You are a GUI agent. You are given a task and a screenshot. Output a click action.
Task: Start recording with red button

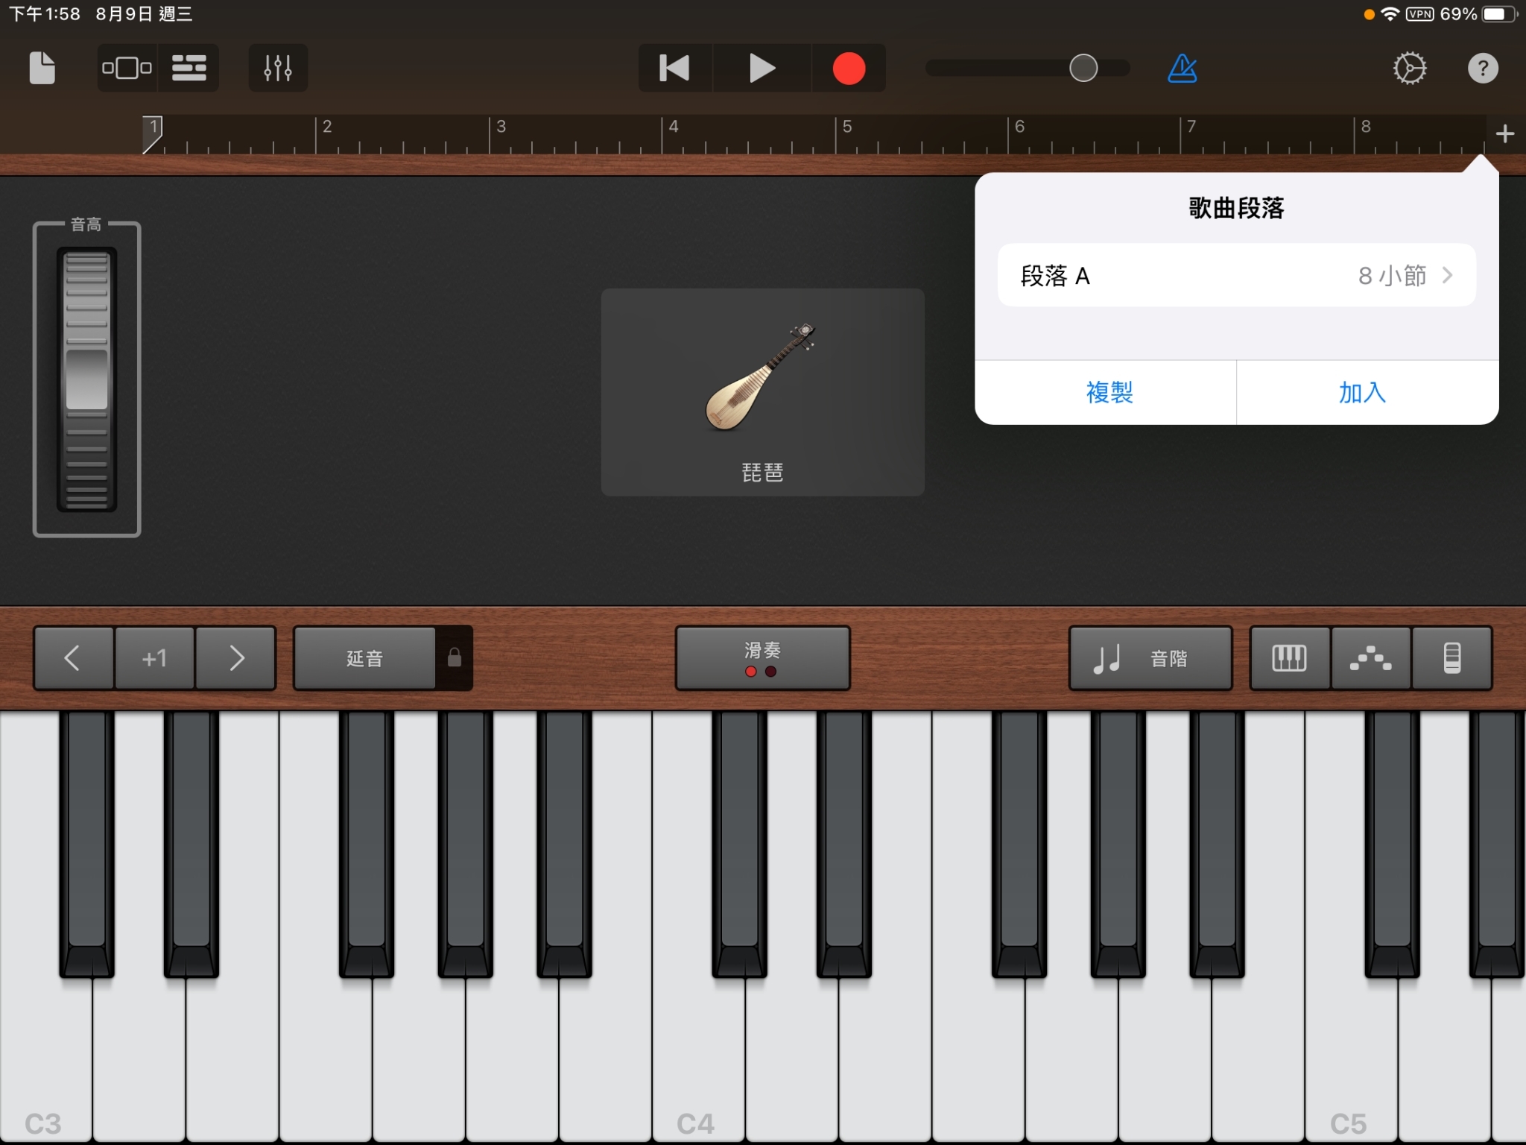point(848,68)
